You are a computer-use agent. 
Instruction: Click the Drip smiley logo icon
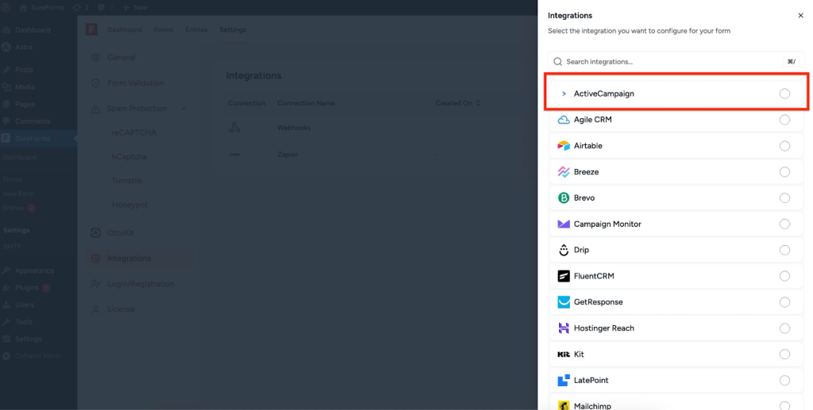point(564,250)
